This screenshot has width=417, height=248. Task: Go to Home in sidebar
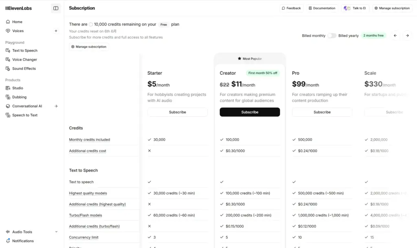click(x=17, y=22)
